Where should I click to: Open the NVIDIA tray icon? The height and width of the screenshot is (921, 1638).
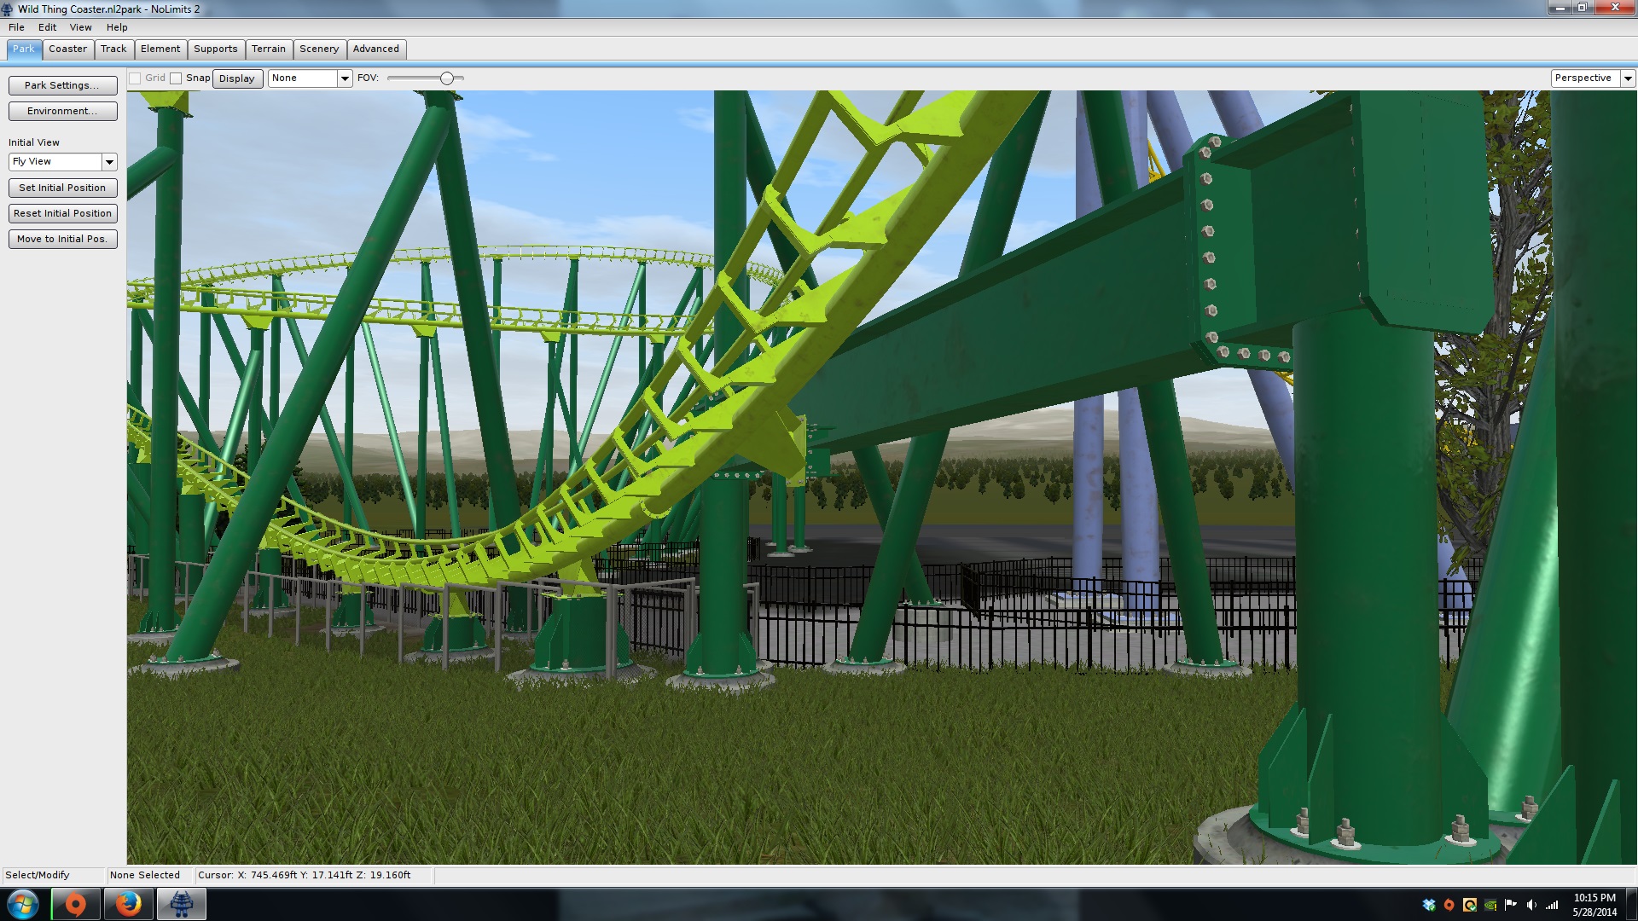tap(1490, 905)
